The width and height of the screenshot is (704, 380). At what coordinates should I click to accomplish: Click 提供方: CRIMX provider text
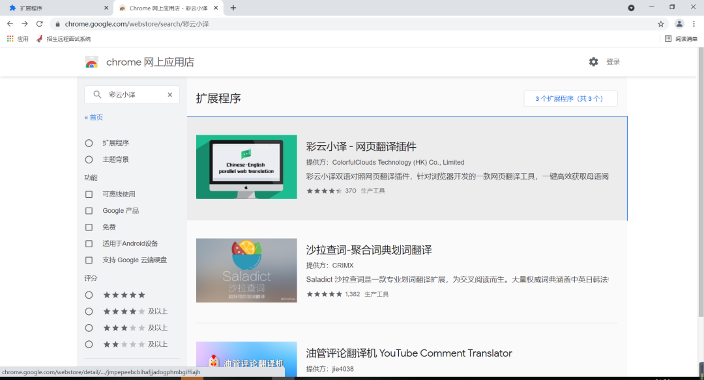pos(330,265)
